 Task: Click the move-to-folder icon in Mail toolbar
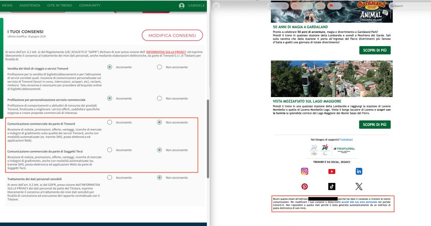click(x=319, y=6)
